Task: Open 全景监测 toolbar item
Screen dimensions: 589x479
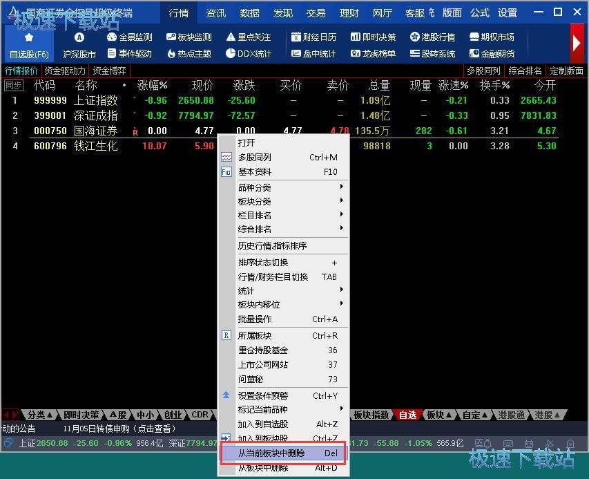Action: point(130,37)
